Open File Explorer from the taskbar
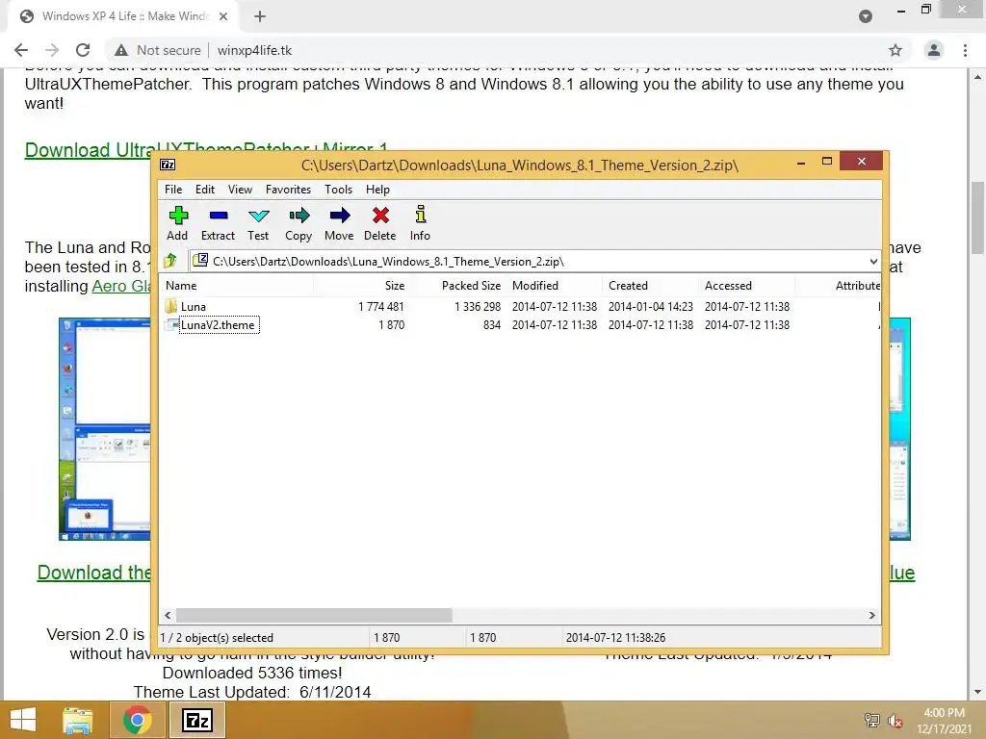Screen dimensions: 986x739 click(x=78, y=720)
